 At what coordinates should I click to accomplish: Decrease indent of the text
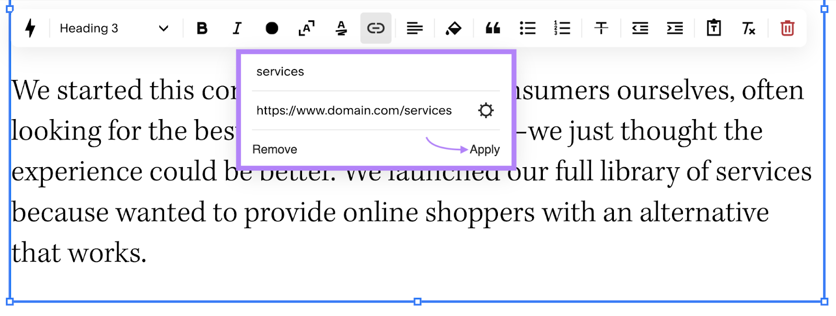640,28
